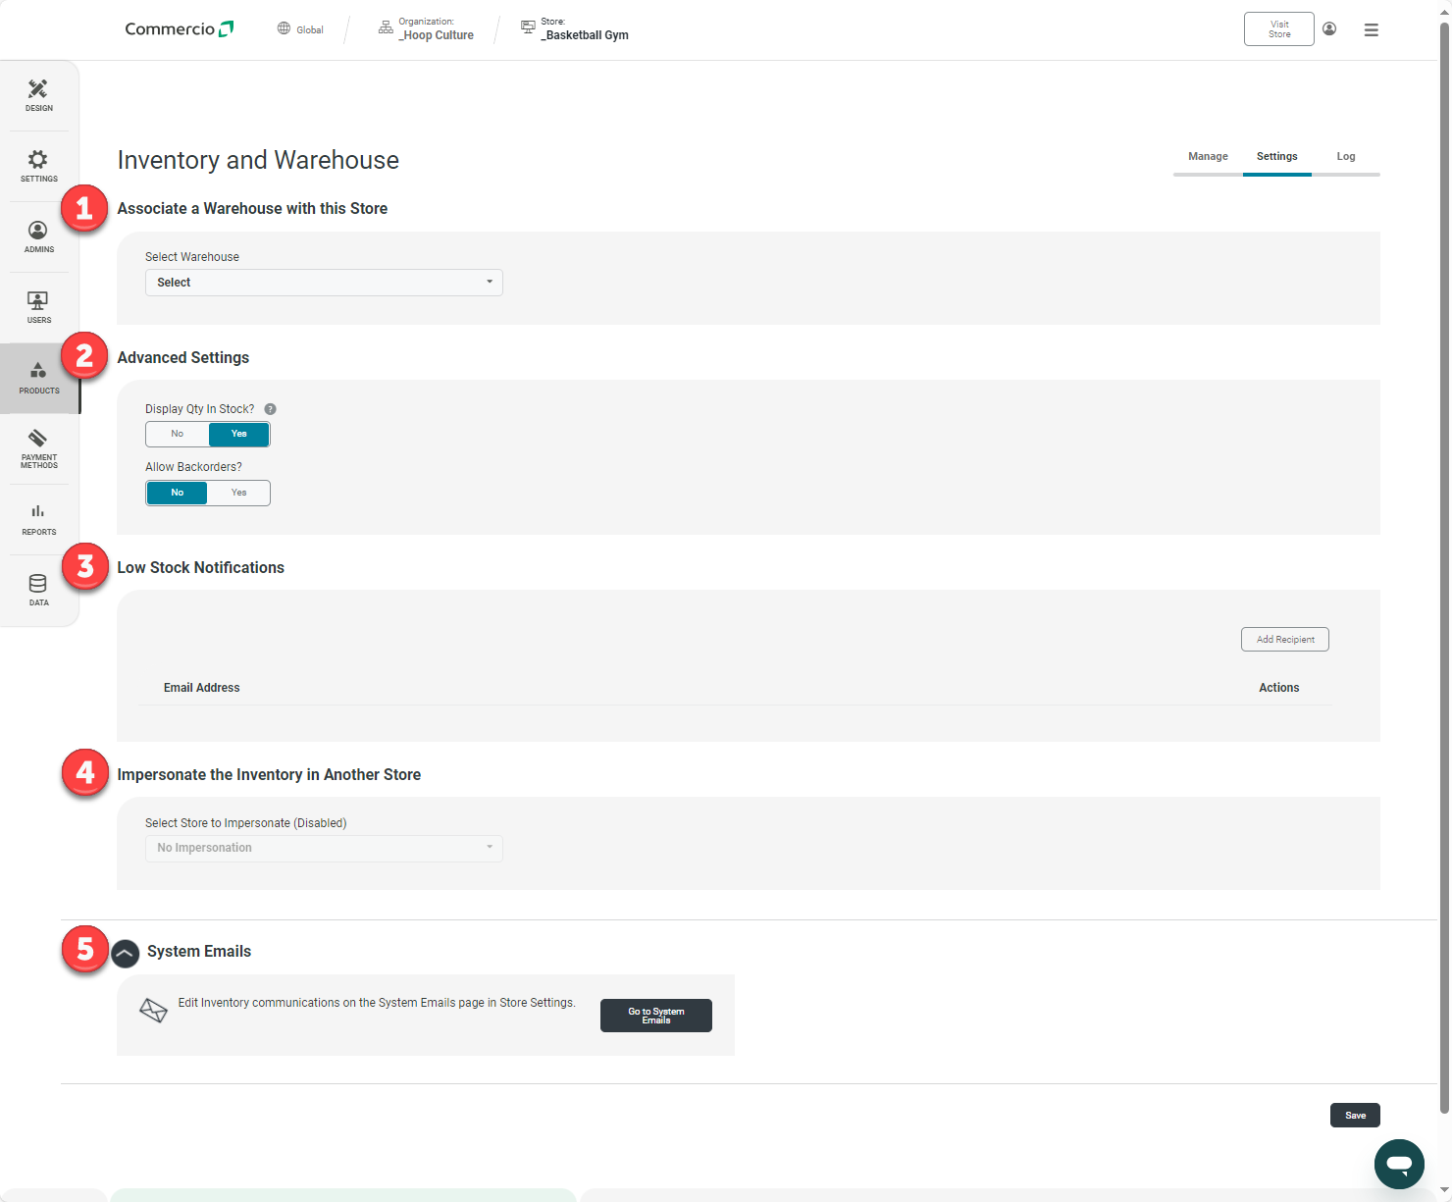Click the Visit Store button
The width and height of the screenshot is (1452, 1202).
pos(1278,29)
